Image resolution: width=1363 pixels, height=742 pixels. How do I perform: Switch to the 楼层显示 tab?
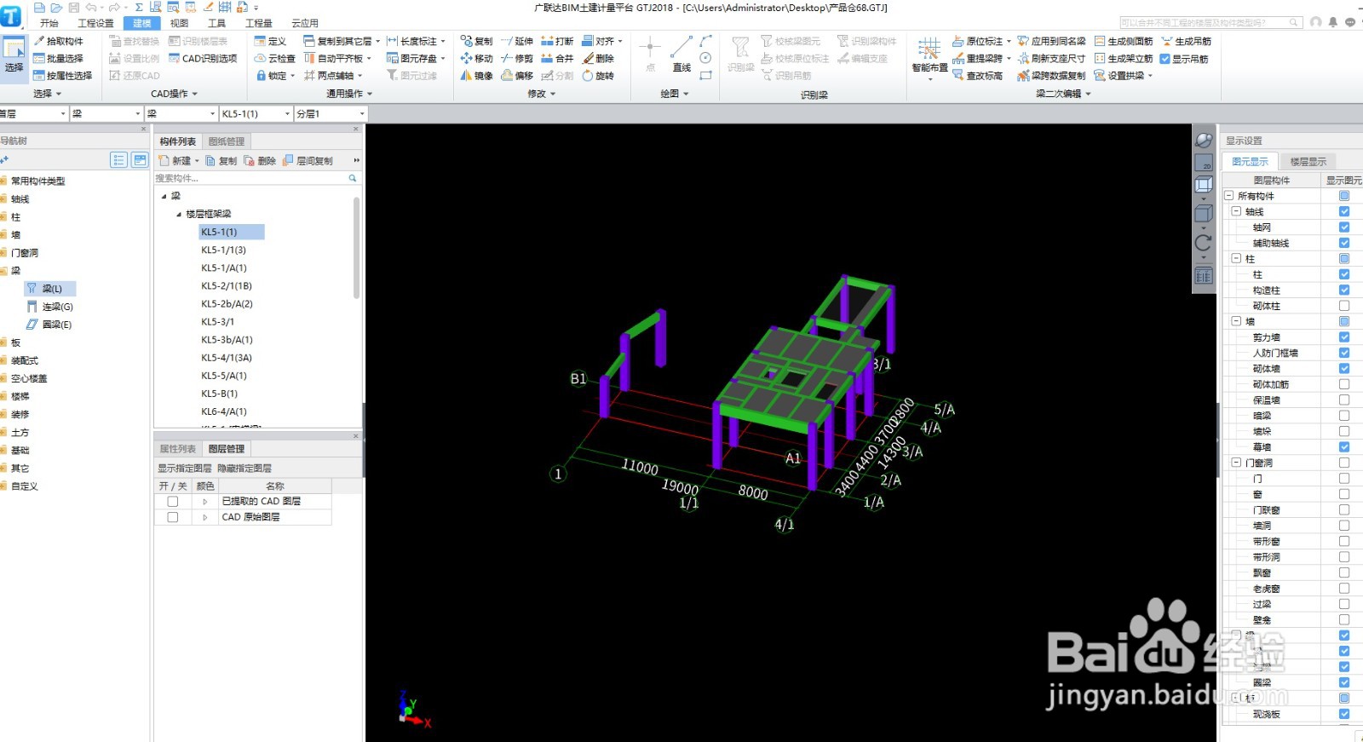pos(1308,162)
